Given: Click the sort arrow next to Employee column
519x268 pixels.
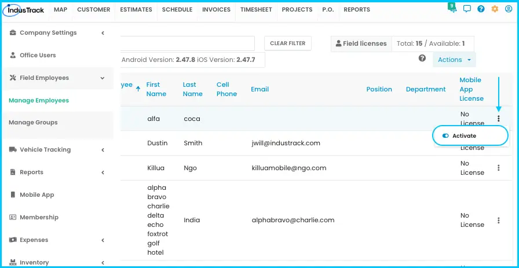Looking at the screenshot, I should (x=138, y=89).
